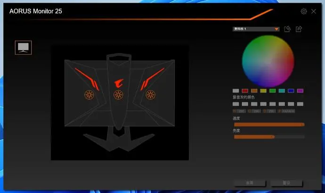Choose the green preset color swatch
This screenshot has height=193, width=325.
coord(273,91)
